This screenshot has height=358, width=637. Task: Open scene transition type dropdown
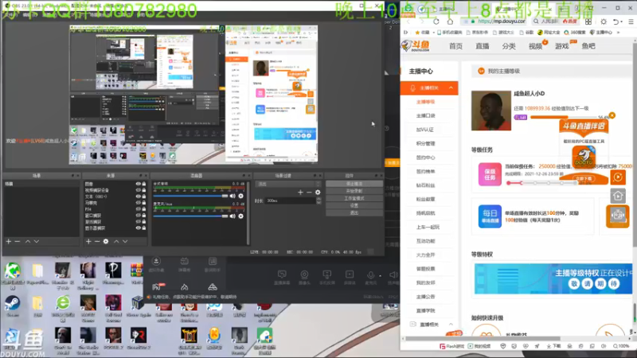pos(288,184)
